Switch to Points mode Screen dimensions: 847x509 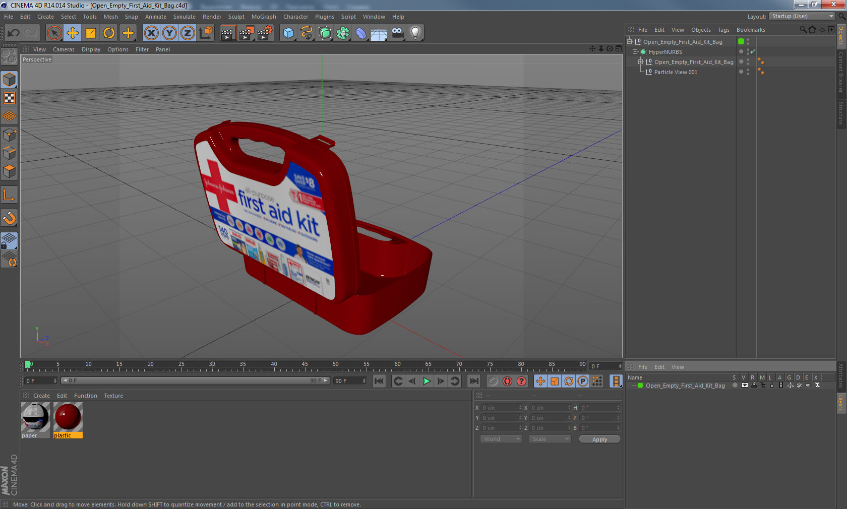9,135
